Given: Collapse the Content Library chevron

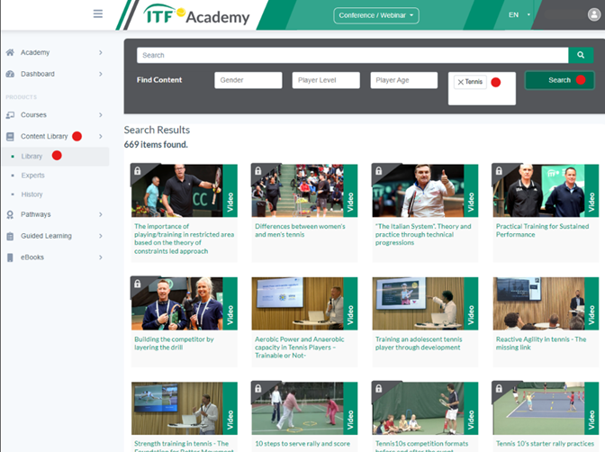Looking at the screenshot, I should (100, 136).
